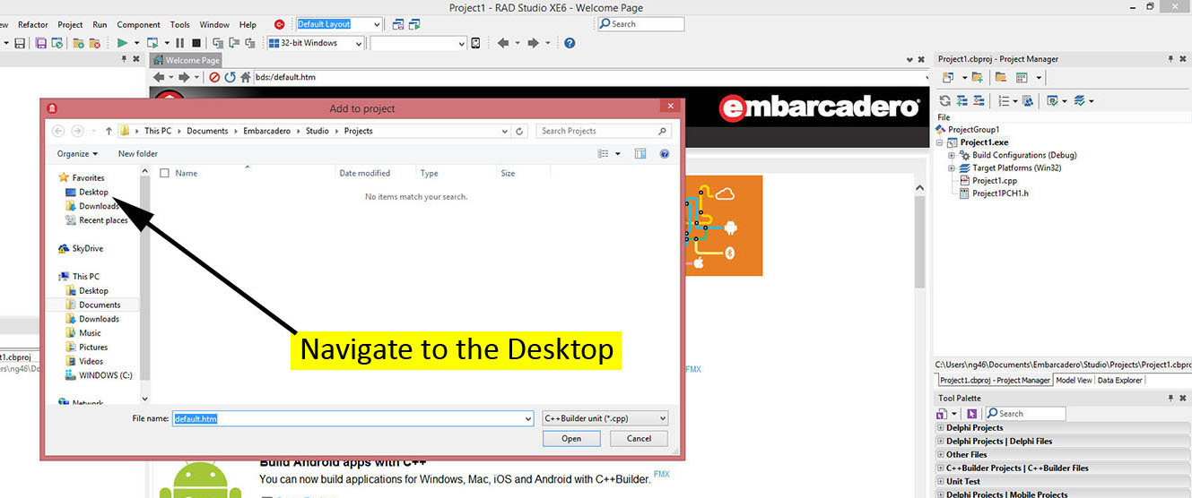Click the File name input field
Image resolution: width=1192 pixels, height=498 pixels.
[352, 418]
